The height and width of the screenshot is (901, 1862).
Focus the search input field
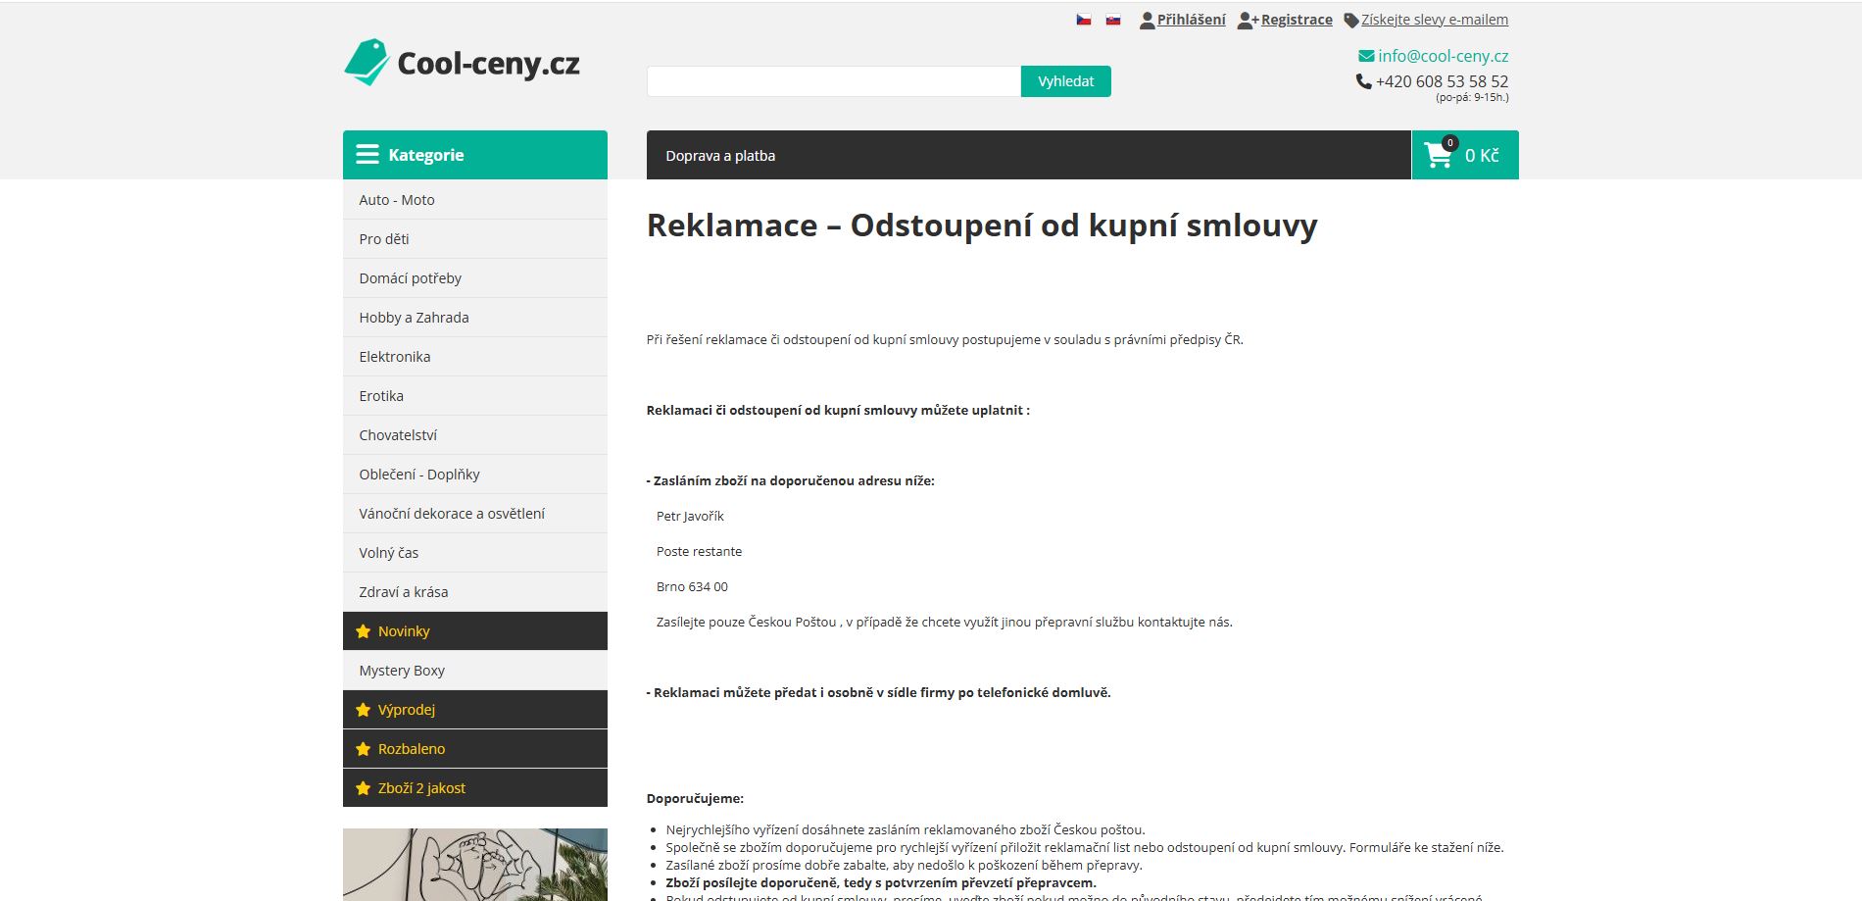click(834, 81)
